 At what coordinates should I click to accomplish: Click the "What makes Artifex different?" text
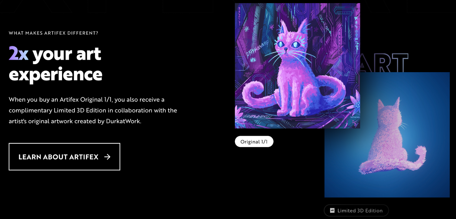point(54,33)
